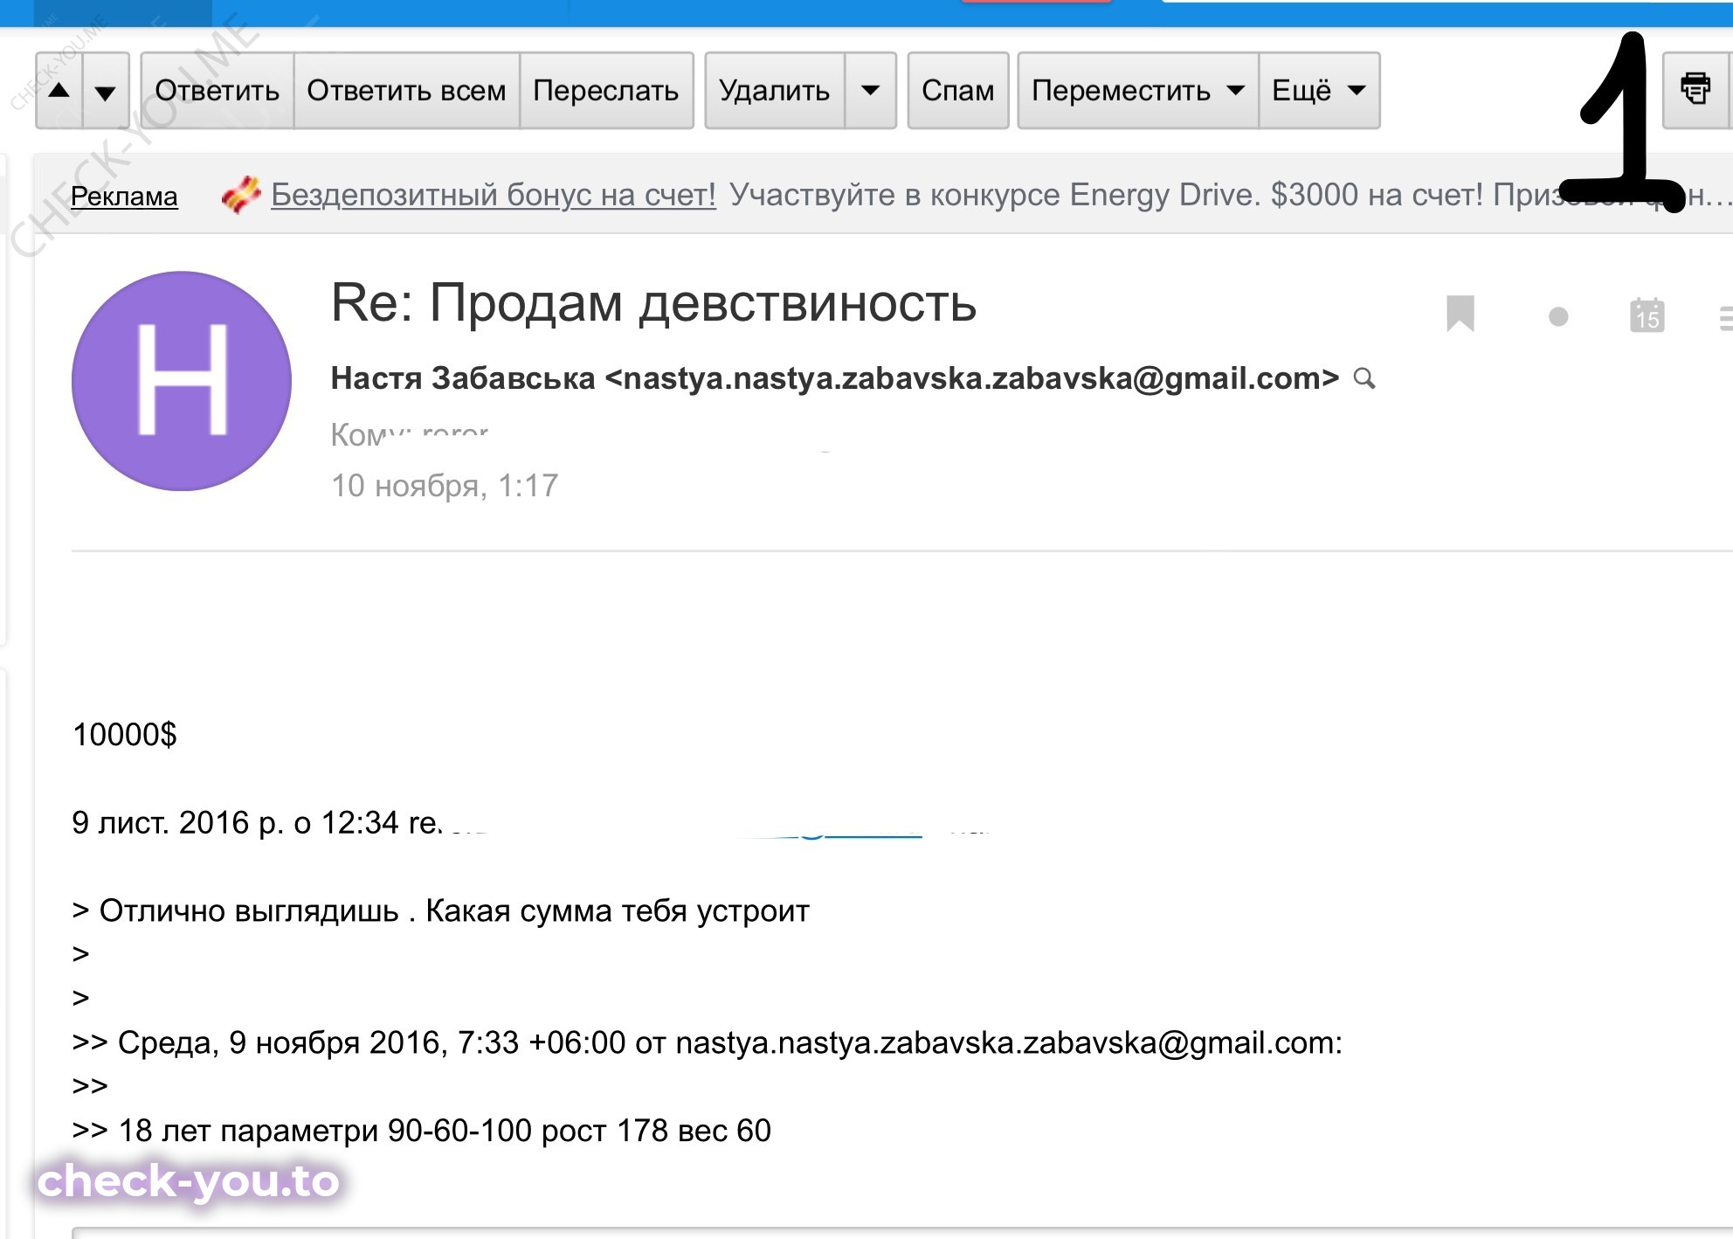Click Ответить всем to reply all
Screen dimensions: 1733x1239
pyautogui.click(x=406, y=91)
